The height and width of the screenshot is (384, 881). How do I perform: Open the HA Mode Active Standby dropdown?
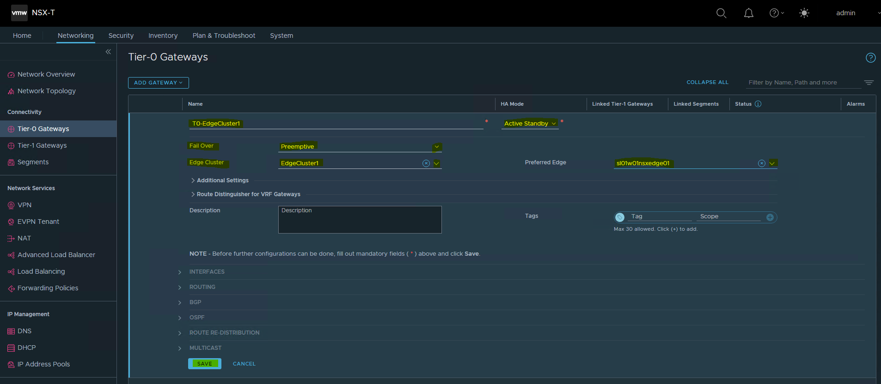click(x=530, y=124)
